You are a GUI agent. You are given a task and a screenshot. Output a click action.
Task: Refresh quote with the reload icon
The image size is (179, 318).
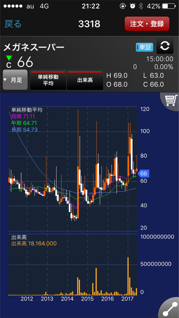165,46
